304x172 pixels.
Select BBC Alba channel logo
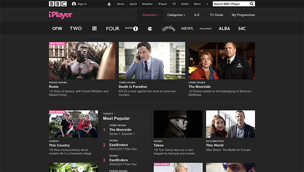(224, 29)
